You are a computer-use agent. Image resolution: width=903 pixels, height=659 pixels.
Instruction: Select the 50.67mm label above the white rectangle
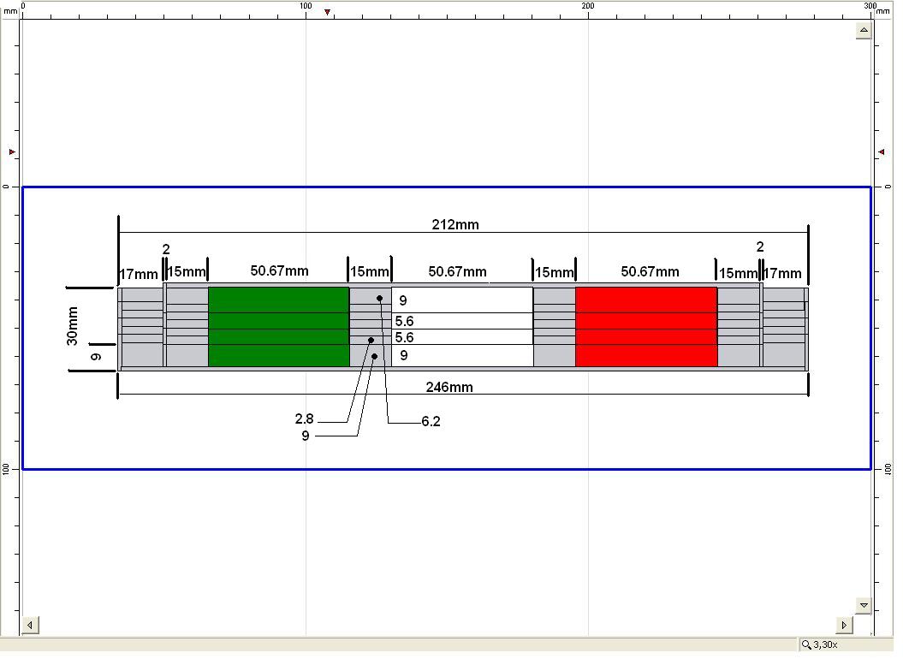point(457,271)
